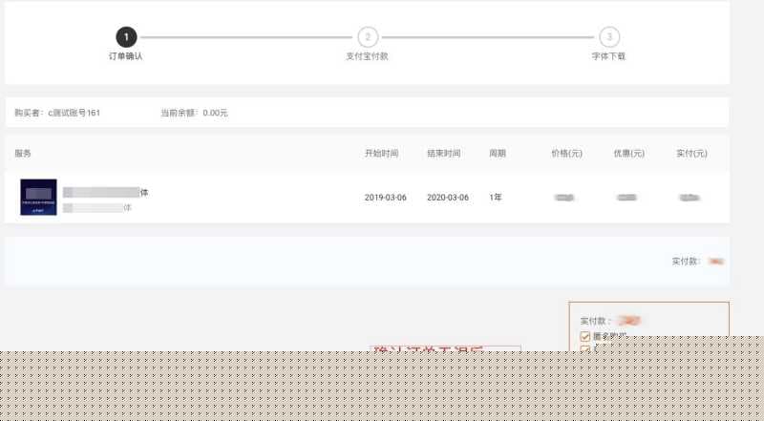
Task: Click the grey font subtitle under the title
Action: pos(97,208)
